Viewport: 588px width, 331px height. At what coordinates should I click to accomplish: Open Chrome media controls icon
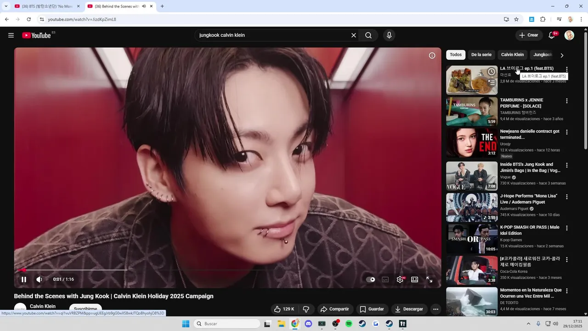[x=559, y=19]
